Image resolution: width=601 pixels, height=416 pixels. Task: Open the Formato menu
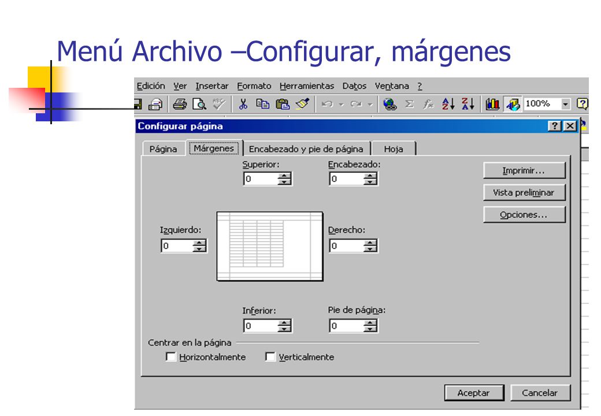pyautogui.click(x=254, y=86)
